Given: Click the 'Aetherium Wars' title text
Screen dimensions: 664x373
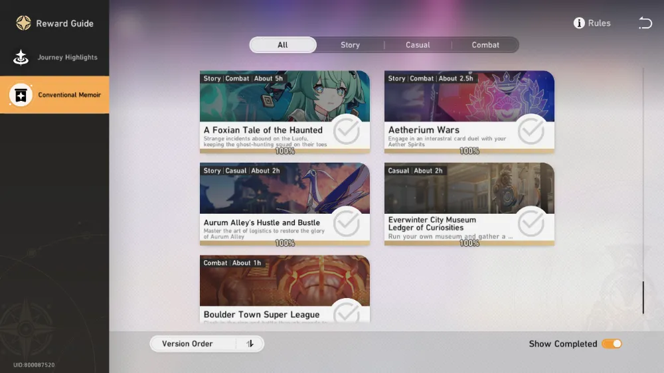Looking at the screenshot, I should (x=424, y=130).
